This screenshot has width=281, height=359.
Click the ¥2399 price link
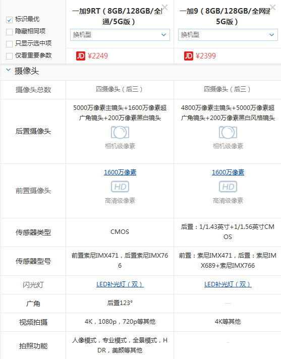(x=206, y=56)
